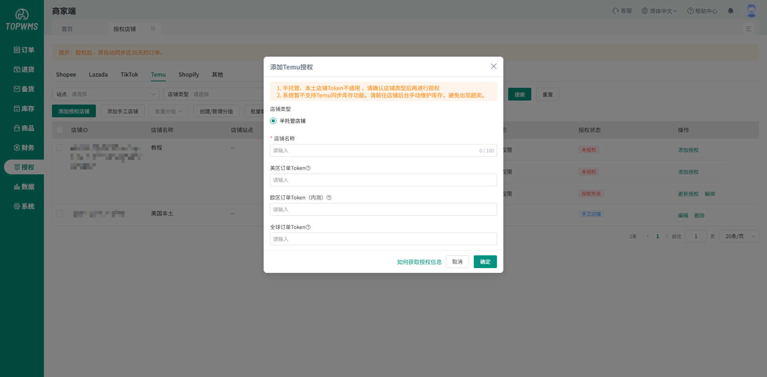Screen dimensions: 767x377
Task: Open the 财务 finance sidebar menu
Action: tap(24, 148)
